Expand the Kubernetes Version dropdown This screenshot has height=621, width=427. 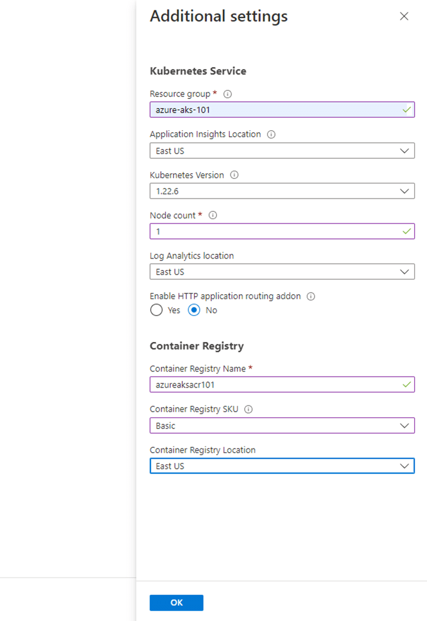point(282,191)
